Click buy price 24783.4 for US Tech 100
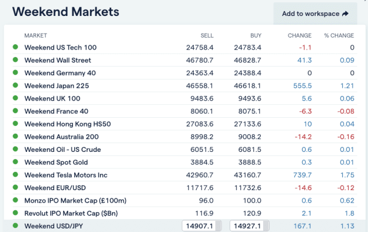The image size is (368, 232). click(248, 48)
